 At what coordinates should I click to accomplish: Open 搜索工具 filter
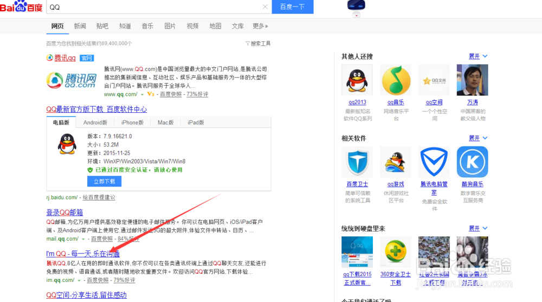click(x=258, y=43)
